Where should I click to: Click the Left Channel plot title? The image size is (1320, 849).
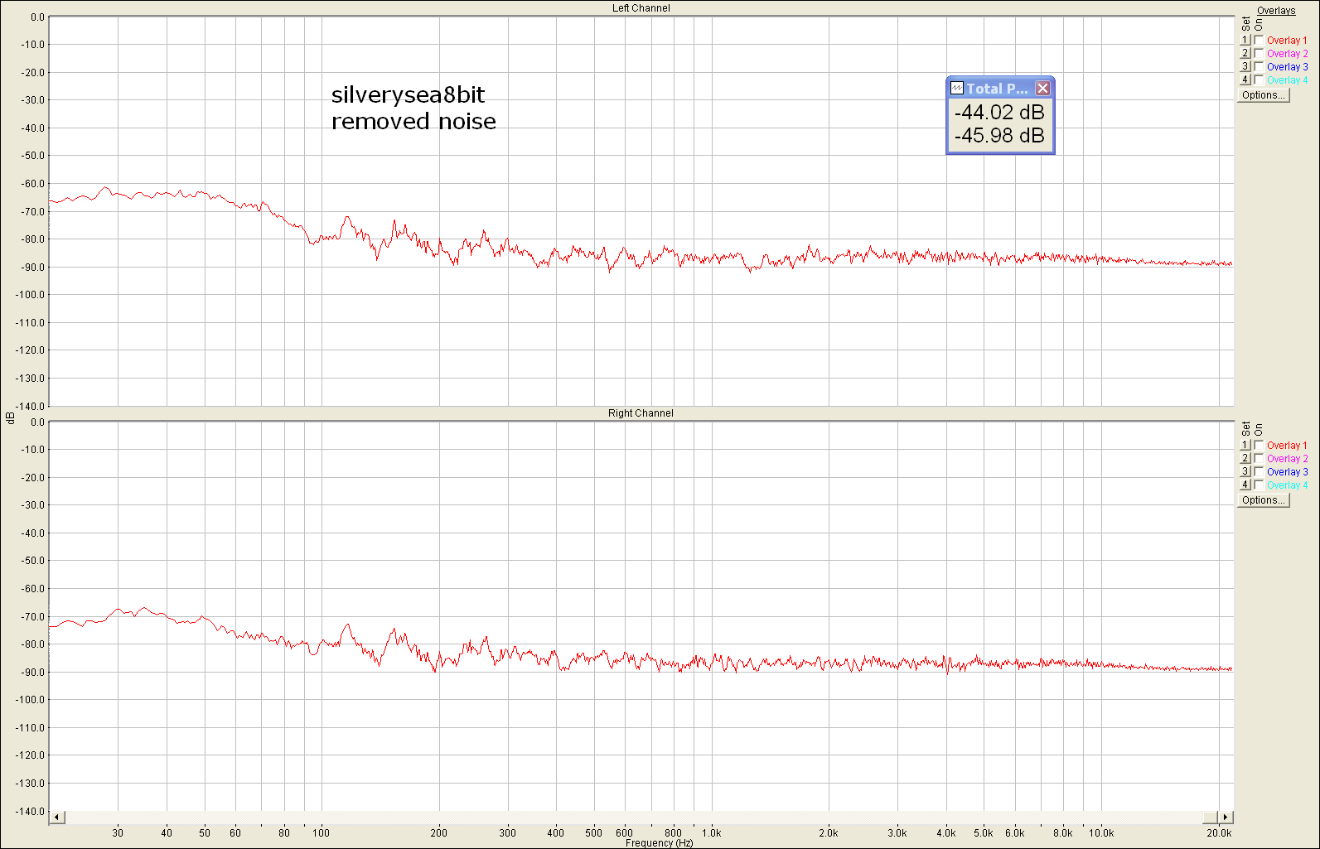641,8
